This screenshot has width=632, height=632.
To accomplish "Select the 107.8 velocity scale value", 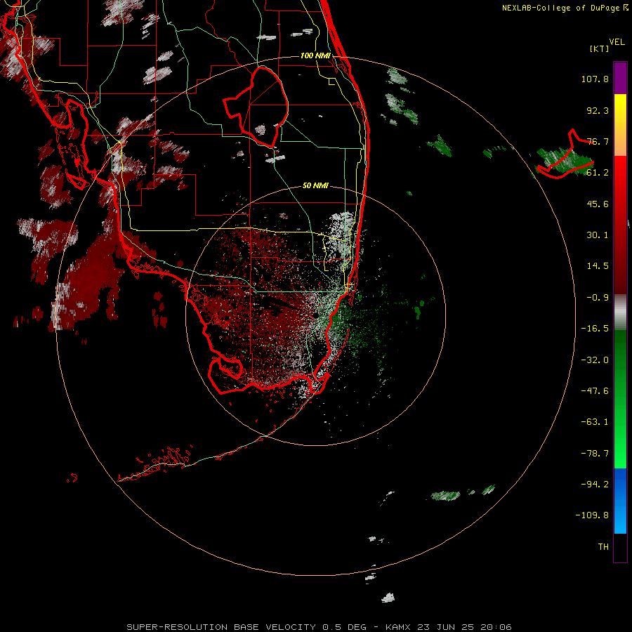I will (x=595, y=79).
